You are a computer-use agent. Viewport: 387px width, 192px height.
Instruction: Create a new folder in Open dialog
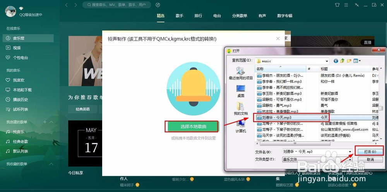click(349, 61)
